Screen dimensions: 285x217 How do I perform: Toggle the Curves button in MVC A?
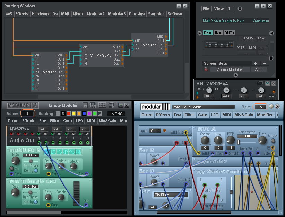tap(274, 141)
